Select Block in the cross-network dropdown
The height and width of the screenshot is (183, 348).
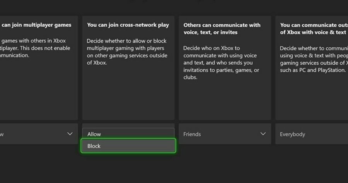point(128,146)
